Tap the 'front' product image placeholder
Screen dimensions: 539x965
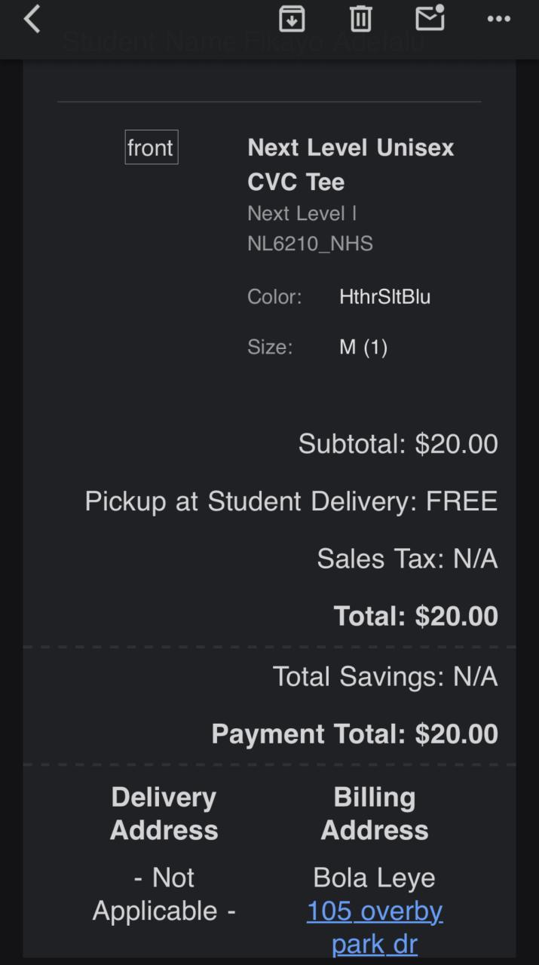tap(151, 148)
